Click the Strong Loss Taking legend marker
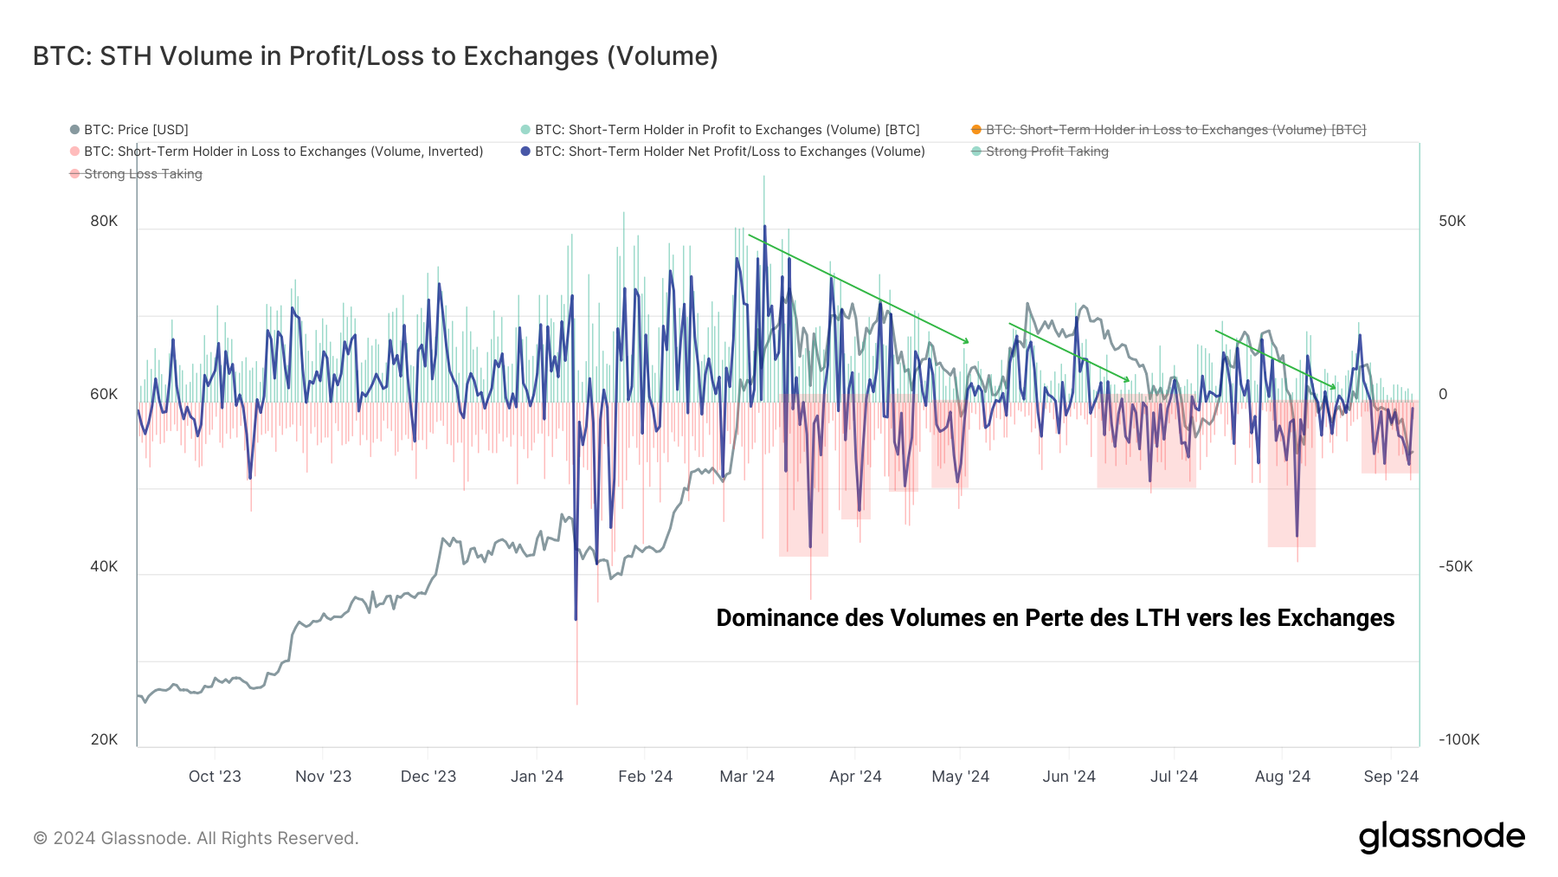This screenshot has height=877, width=1558. click(x=75, y=174)
